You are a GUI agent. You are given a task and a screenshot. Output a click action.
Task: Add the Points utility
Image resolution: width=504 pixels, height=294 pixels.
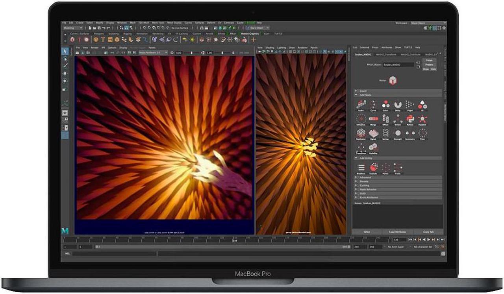click(385, 168)
